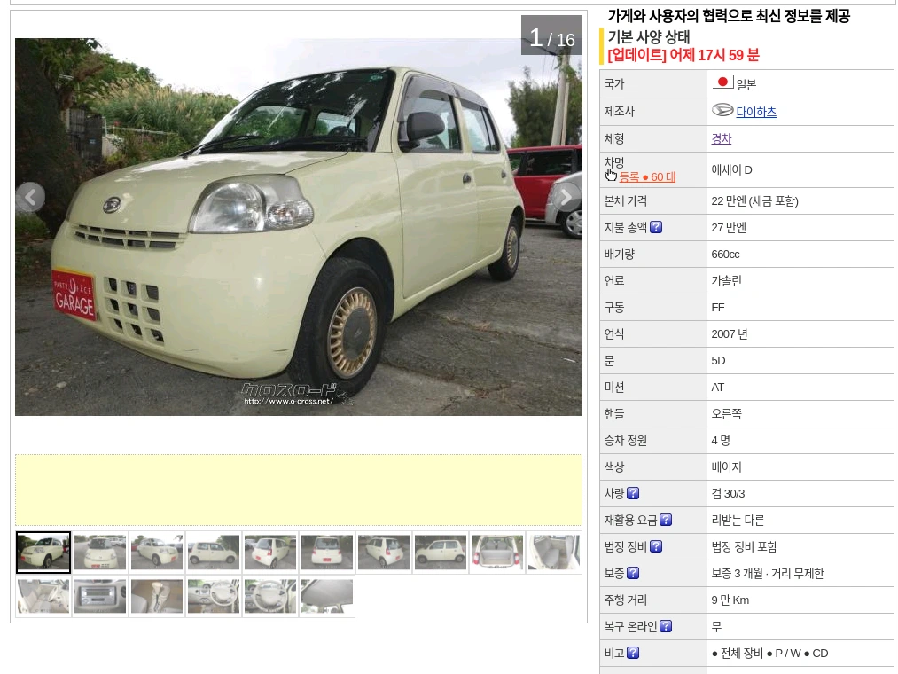898x674 pixels.
Task: Show the next car photo arrow
Action: click(566, 197)
